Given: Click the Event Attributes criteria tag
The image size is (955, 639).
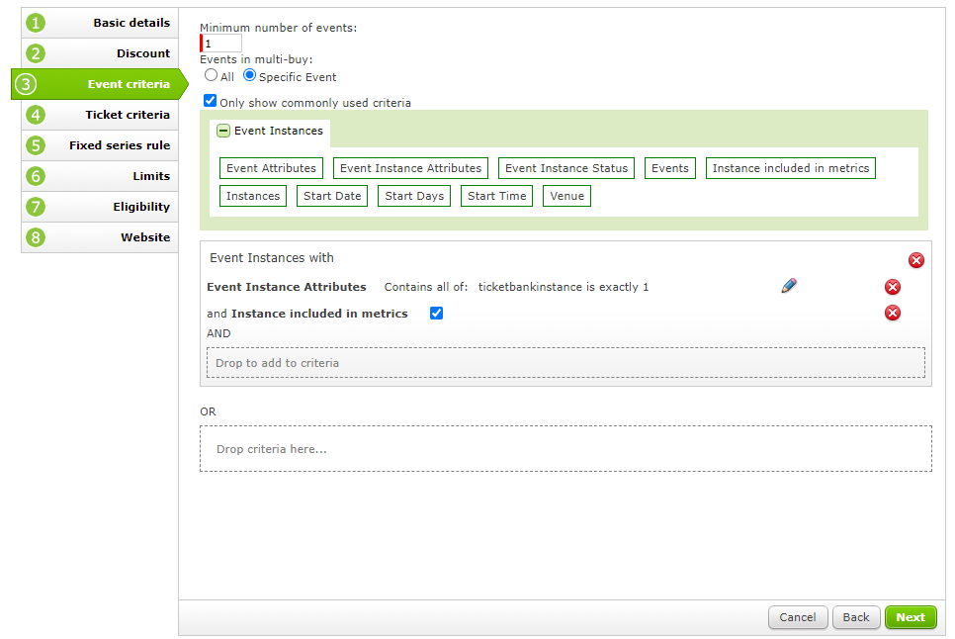Looking at the screenshot, I should (271, 168).
